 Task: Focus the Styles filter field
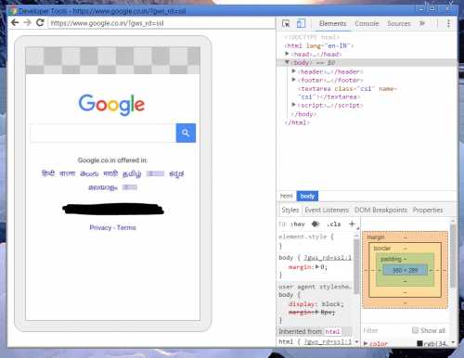tap(283, 224)
